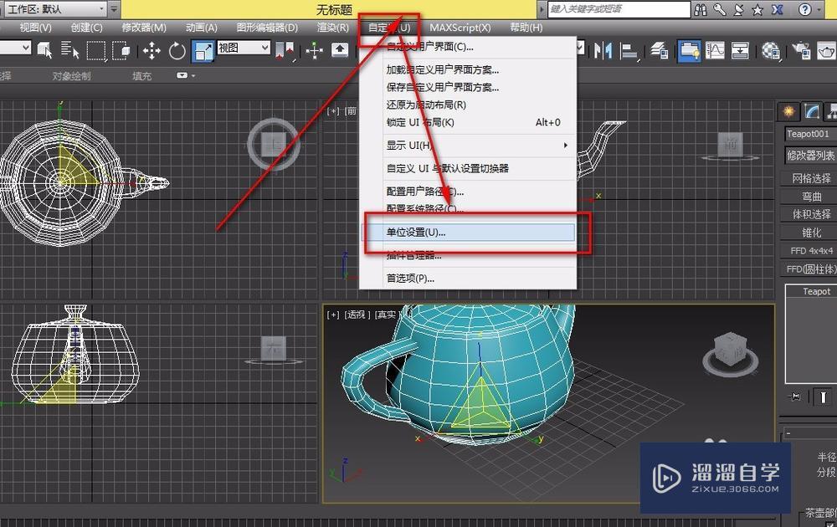
Task: Activate the Select and Scale tool
Action: 203,51
